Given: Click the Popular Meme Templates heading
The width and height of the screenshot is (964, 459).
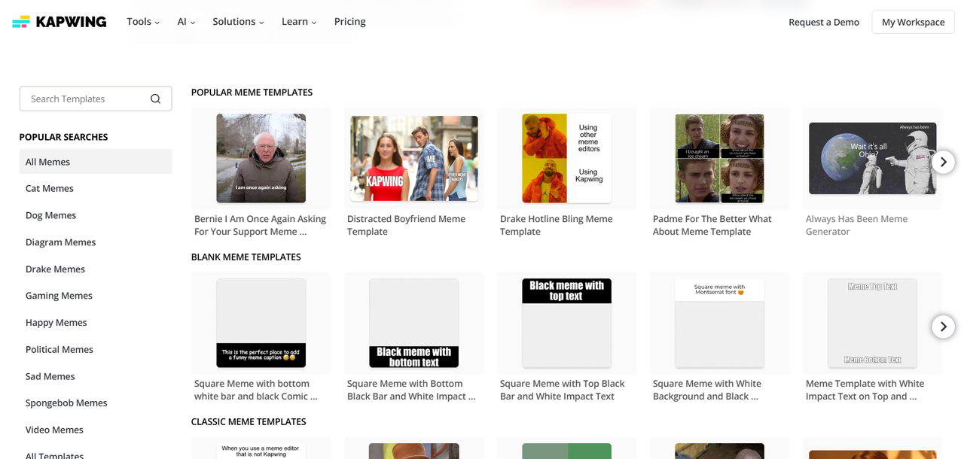Looking at the screenshot, I should coord(252,93).
